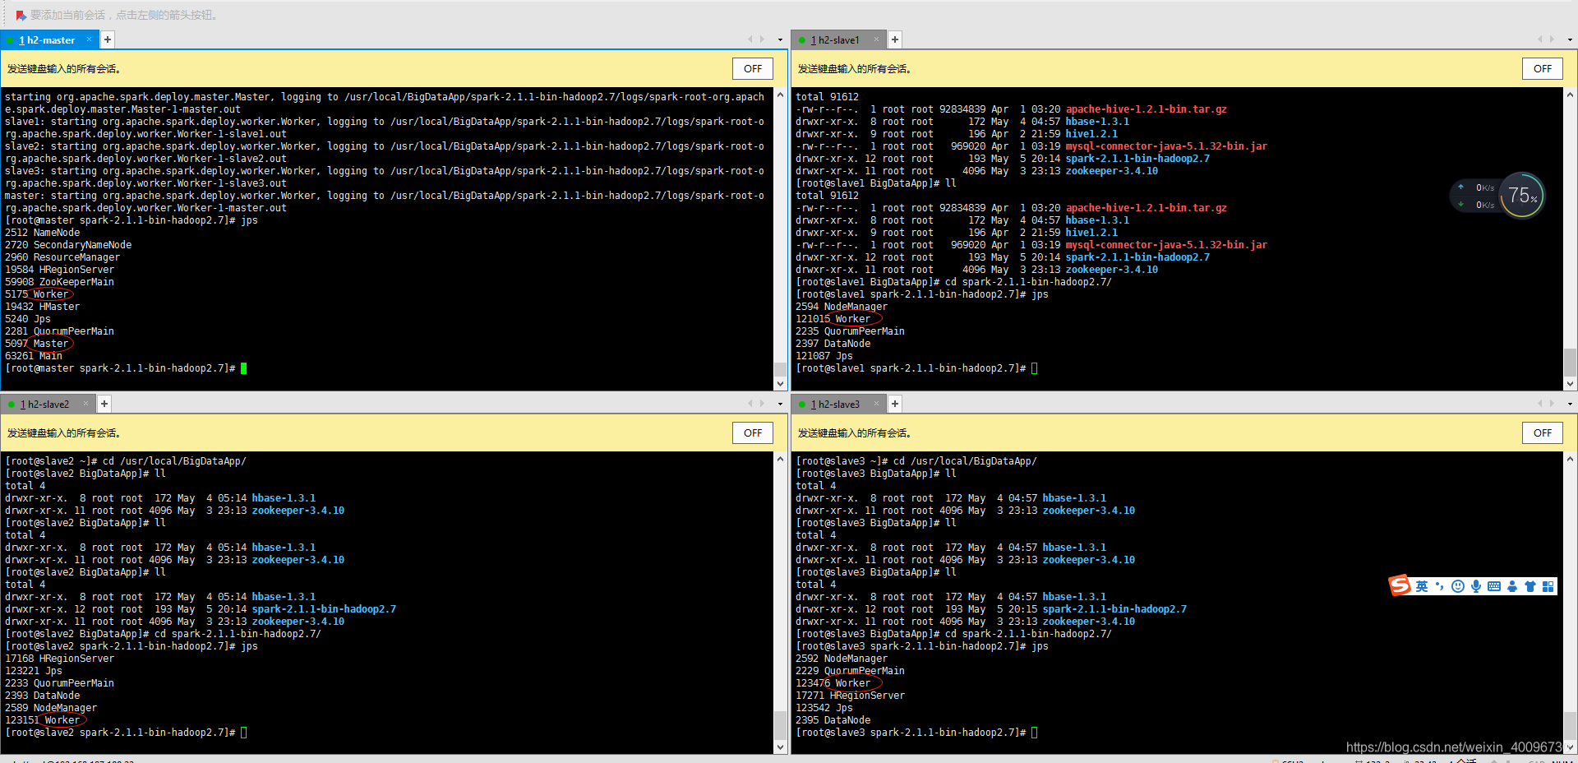Click the 75% network speed ball
This screenshot has width=1578, height=763.
[1521, 195]
